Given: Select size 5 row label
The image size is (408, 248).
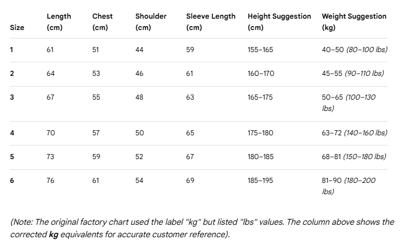Looking at the screenshot, I should [x=12, y=157].
